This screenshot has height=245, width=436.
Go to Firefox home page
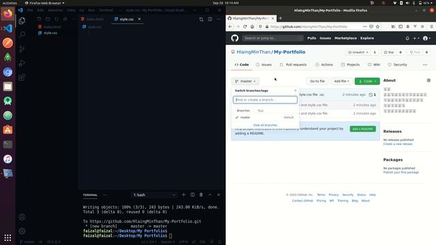252,27
